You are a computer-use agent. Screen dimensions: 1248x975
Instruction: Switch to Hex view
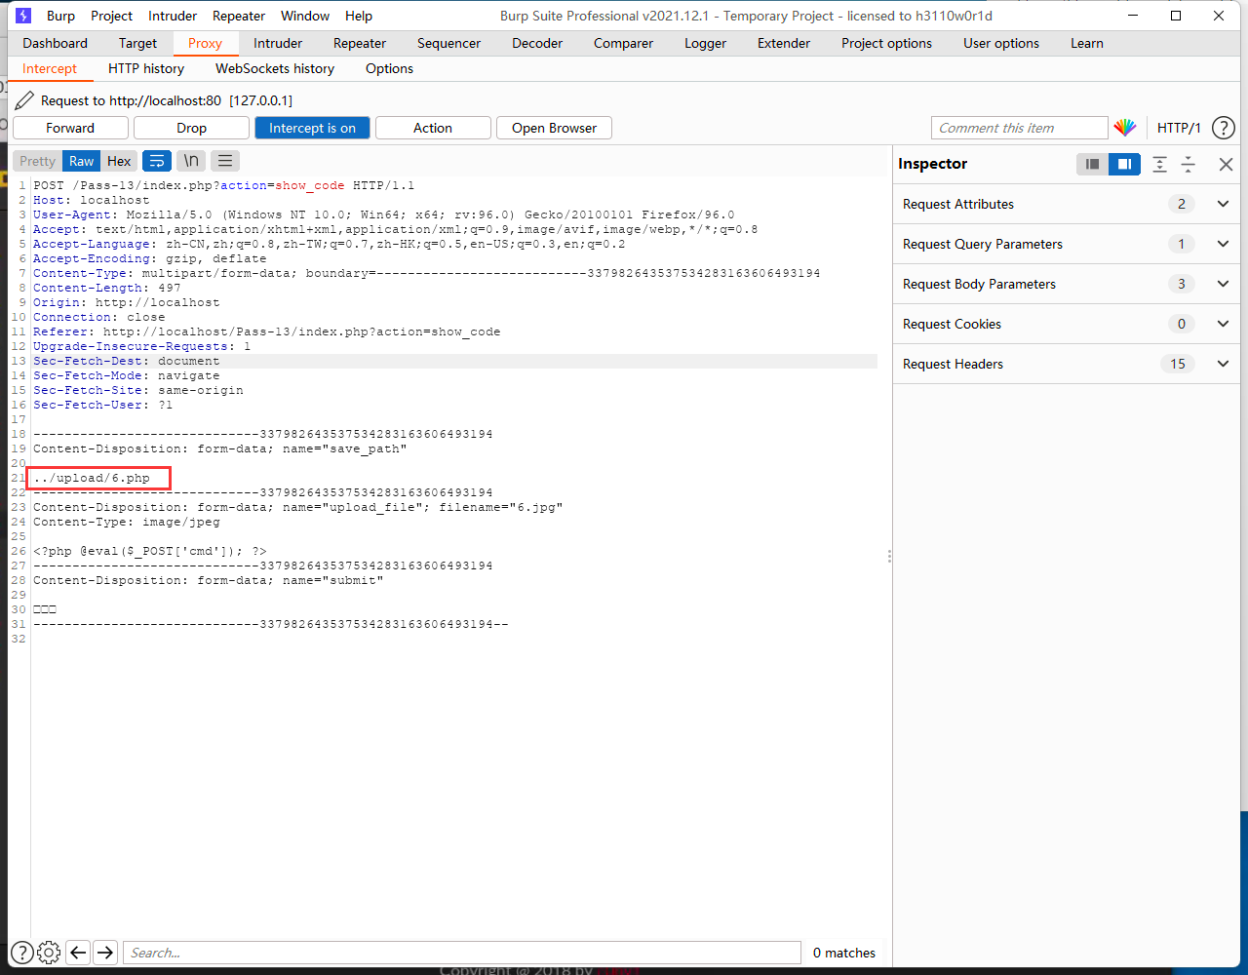119,161
